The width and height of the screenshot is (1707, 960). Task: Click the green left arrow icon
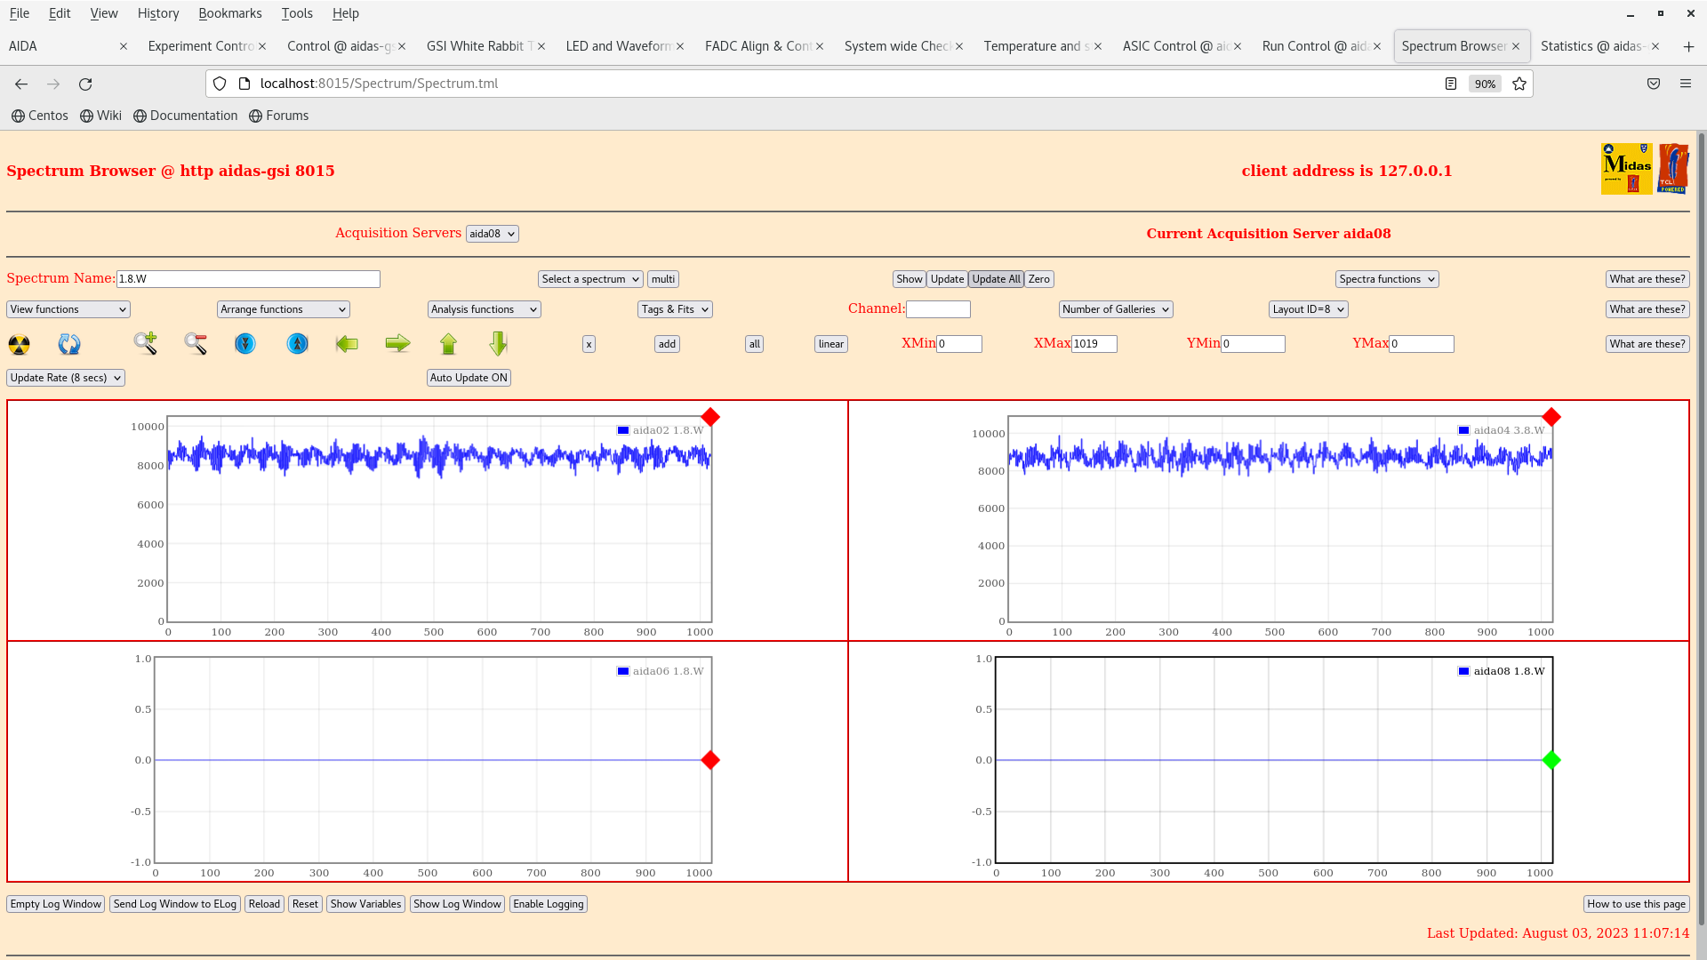347,343
